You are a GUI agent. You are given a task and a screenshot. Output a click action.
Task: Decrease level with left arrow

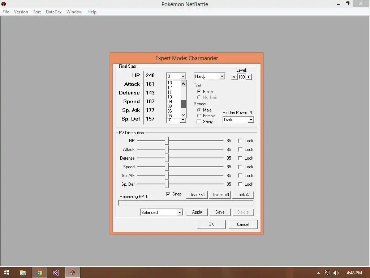coord(234,77)
